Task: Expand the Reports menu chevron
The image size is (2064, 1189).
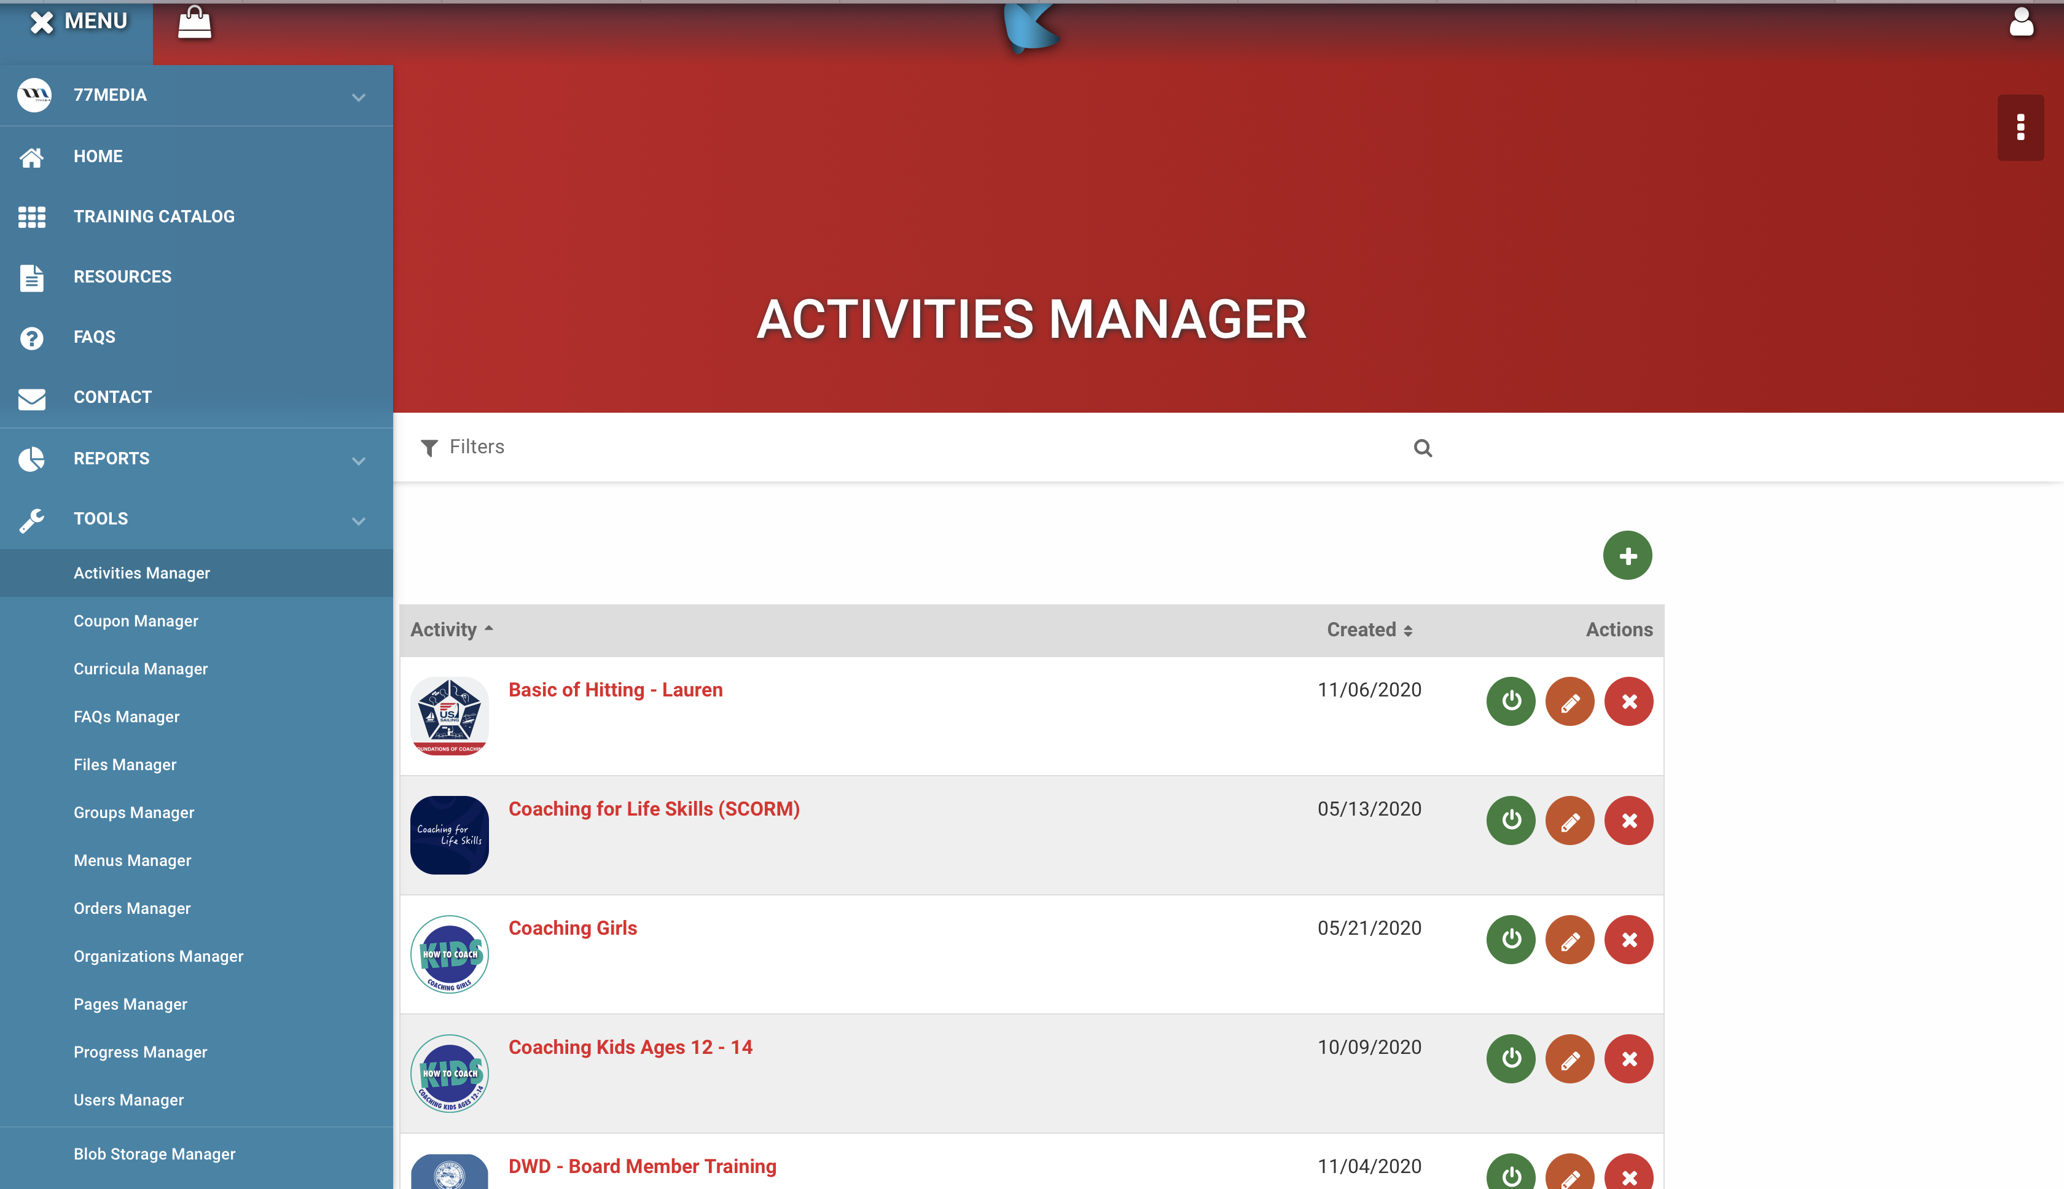Action: tap(358, 461)
